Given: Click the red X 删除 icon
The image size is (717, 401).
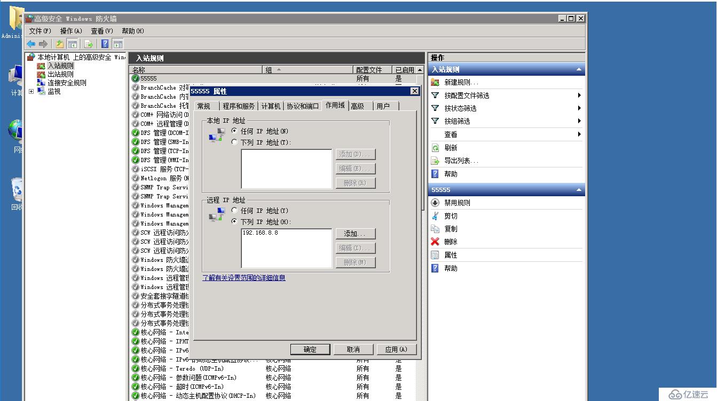Looking at the screenshot, I should click(435, 242).
